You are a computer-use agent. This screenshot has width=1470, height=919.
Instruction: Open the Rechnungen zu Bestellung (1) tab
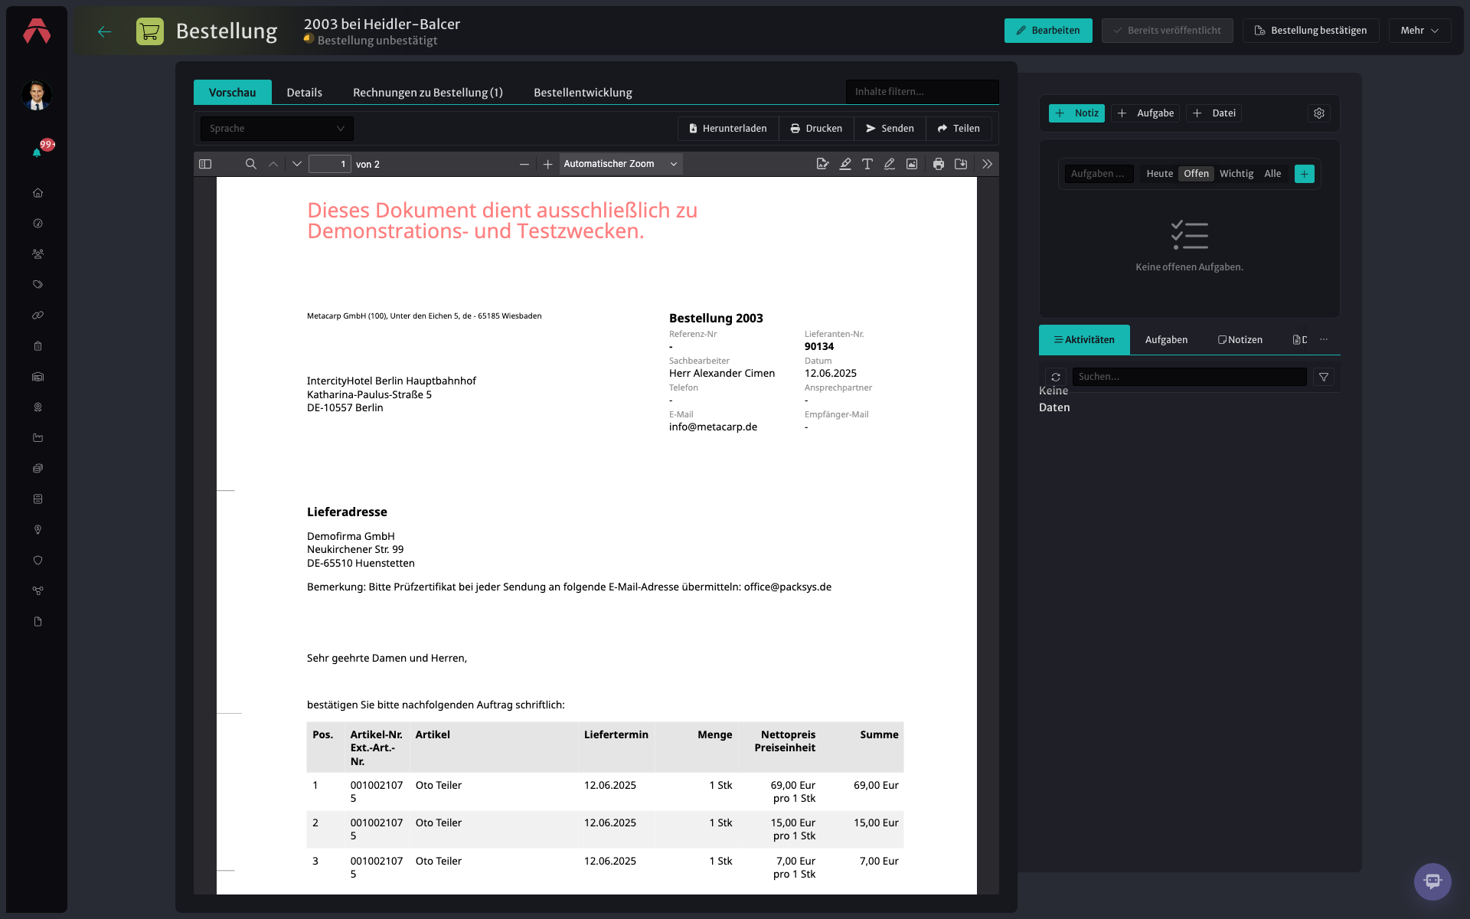428,93
